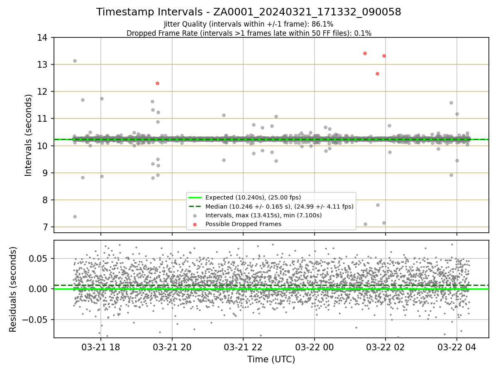
Task: Click the '03-21 20' x-axis tick label
Action: [172, 348]
